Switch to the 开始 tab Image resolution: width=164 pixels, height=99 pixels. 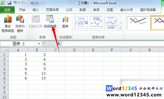(x=22, y=10)
